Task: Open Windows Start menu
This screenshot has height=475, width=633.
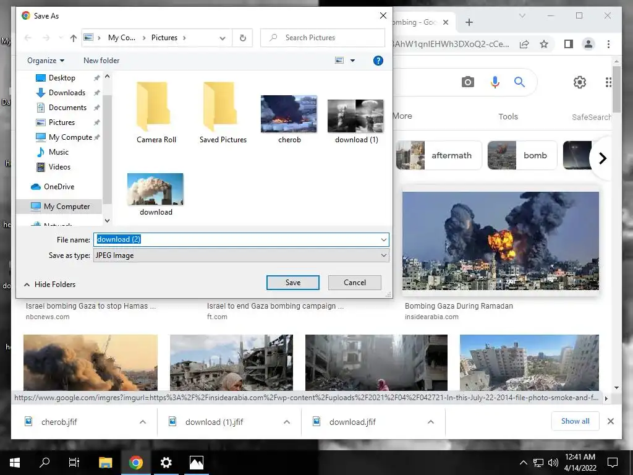Action: [15, 463]
